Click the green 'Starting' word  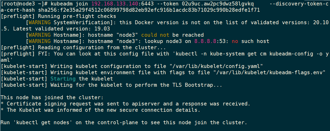click(x=63, y=79)
